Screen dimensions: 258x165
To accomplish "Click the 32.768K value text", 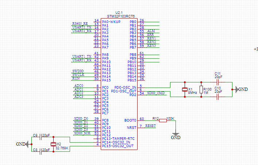I will click(x=62, y=148).
